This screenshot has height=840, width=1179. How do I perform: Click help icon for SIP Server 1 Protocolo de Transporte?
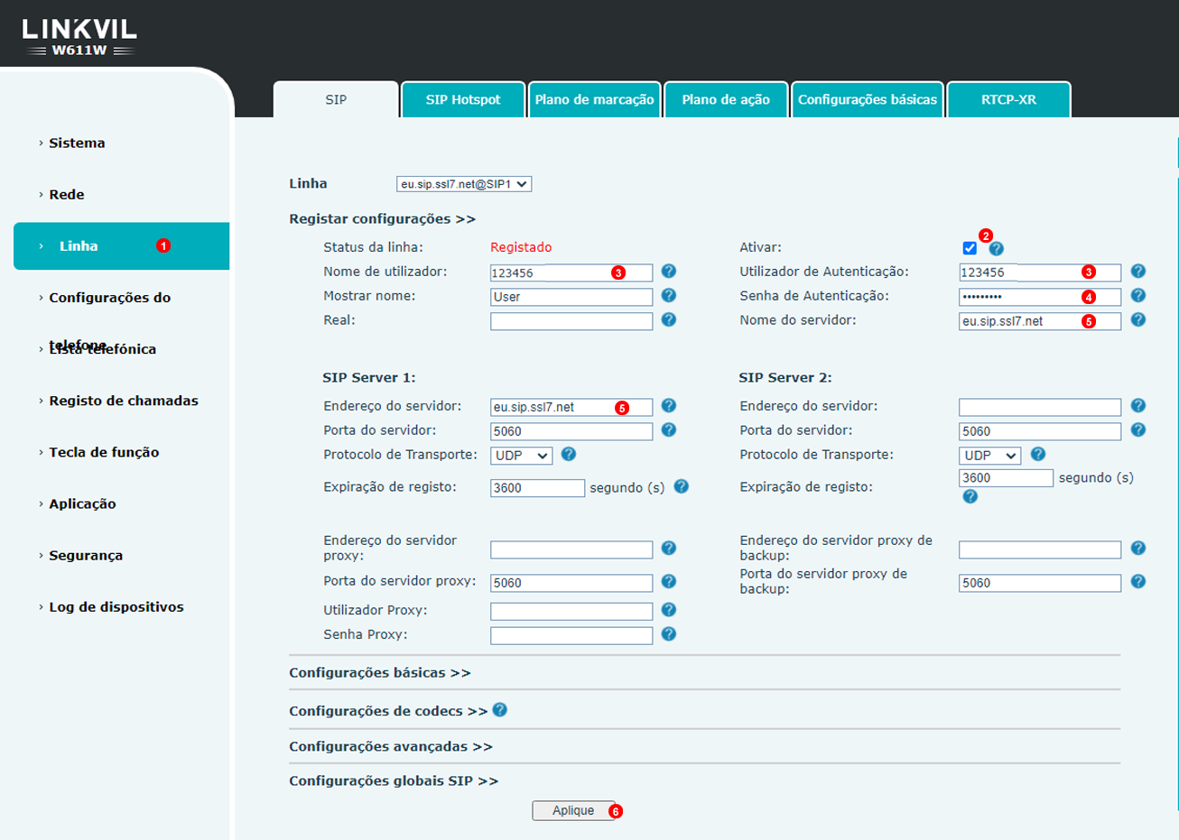568,455
